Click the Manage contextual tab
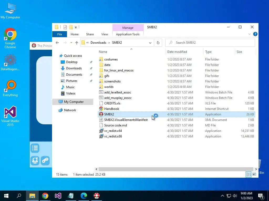Screen dimensions: 269x201 pyautogui.click(x=128, y=28)
